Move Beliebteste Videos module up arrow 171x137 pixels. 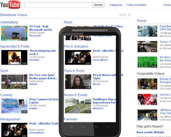(121, 15)
